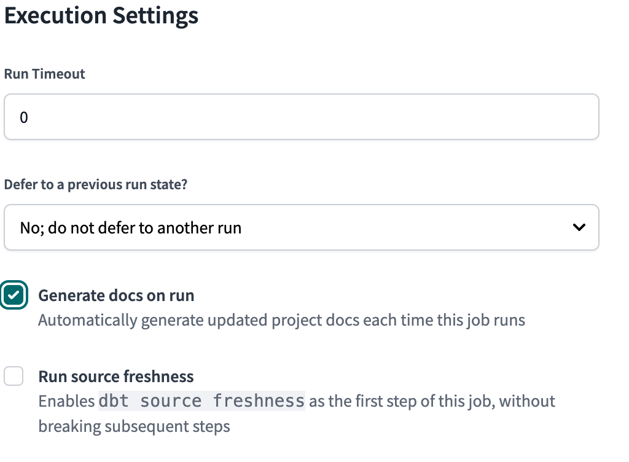
Task: Select the value 0 in Run Timeout
Action: tap(25, 117)
